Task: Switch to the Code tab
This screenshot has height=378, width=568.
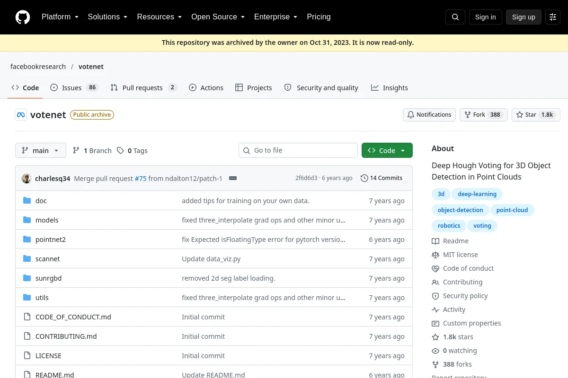Action: (x=25, y=88)
